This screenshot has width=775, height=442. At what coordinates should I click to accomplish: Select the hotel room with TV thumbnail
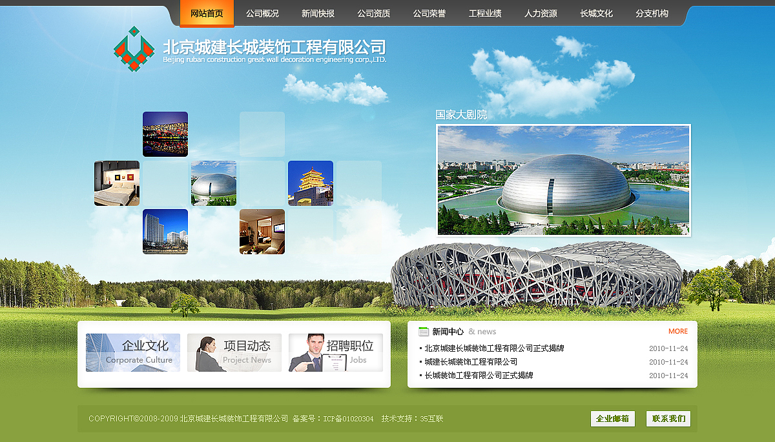pyautogui.click(x=262, y=232)
